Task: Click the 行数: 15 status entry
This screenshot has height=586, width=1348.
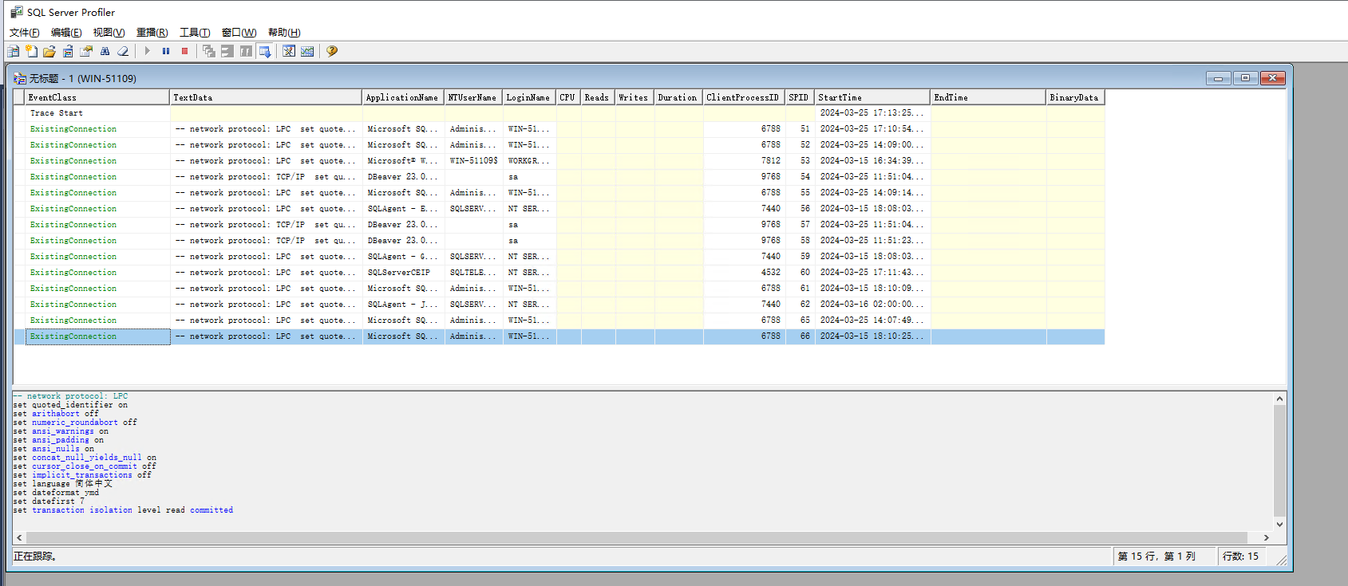Action: point(1240,557)
